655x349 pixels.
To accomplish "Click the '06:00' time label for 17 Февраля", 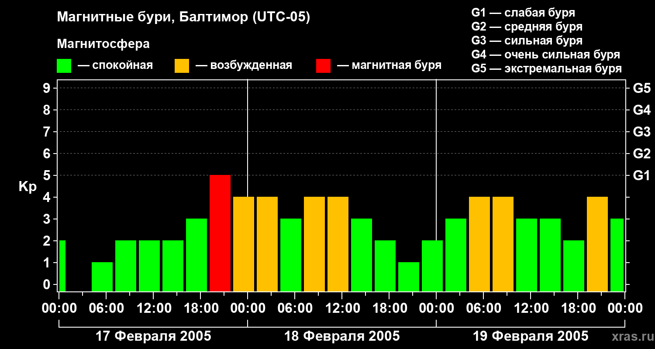I will point(106,308).
